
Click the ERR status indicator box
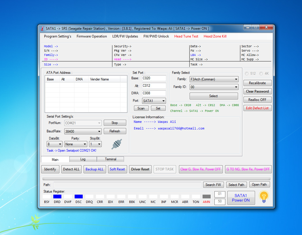point(121,196)
